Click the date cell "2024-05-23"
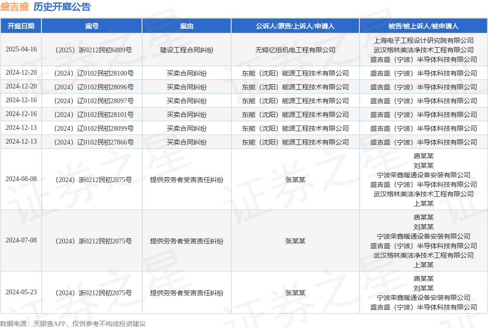Image resolution: width=488 pixels, height=328 pixels. 21,292
